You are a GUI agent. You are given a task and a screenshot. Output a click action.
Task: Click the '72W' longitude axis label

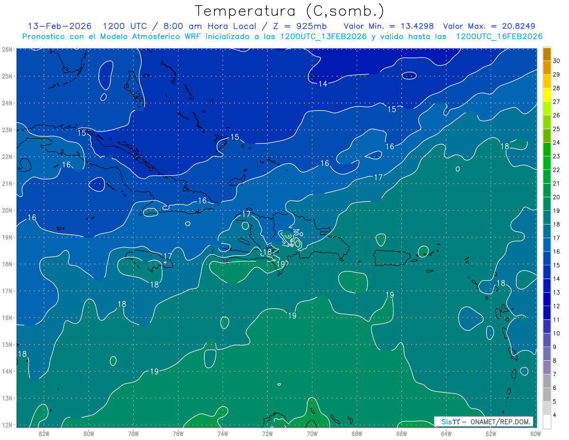[267, 433]
